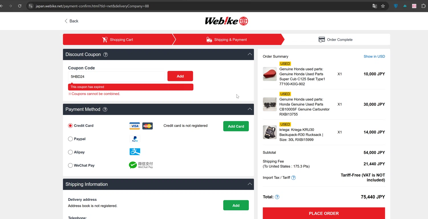428x219 pixels.
Task: Click the CB1000SF carburetor thumbnail
Action: 270,104
